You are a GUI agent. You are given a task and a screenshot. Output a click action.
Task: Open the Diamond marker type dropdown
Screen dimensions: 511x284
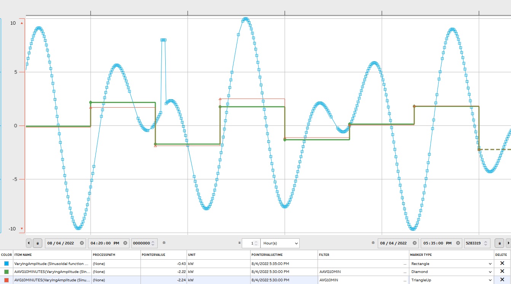(x=451, y=272)
